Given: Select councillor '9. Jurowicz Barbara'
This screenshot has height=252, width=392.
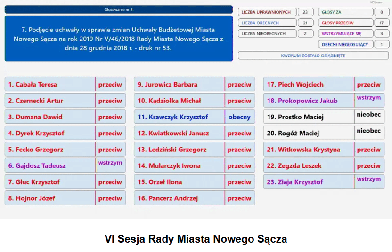Looking at the screenshot, I should tap(179, 84).
